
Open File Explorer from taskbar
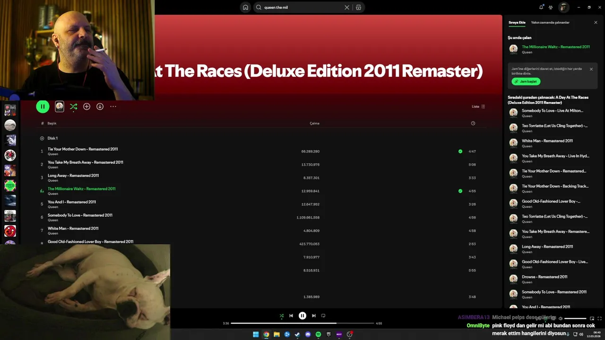click(277, 334)
